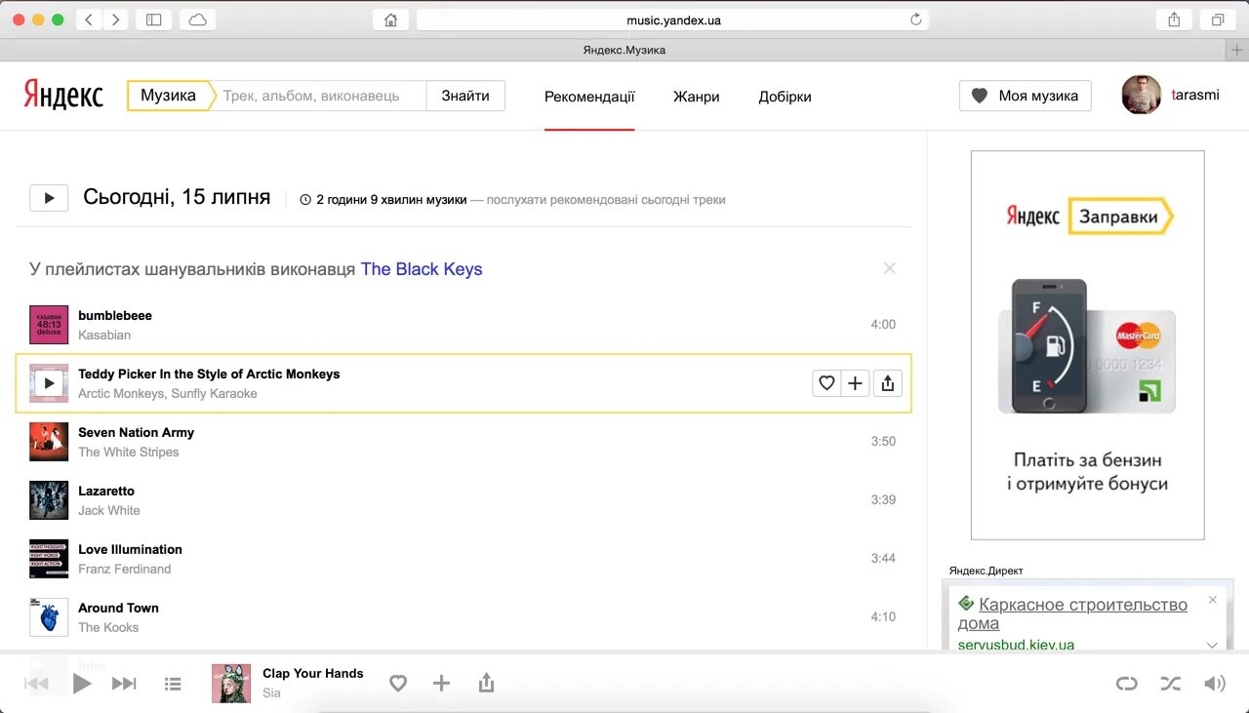The width and height of the screenshot is (1249, 713).
Task: Open the Моя музика heart button
Action: click(x=1026, y=96)
